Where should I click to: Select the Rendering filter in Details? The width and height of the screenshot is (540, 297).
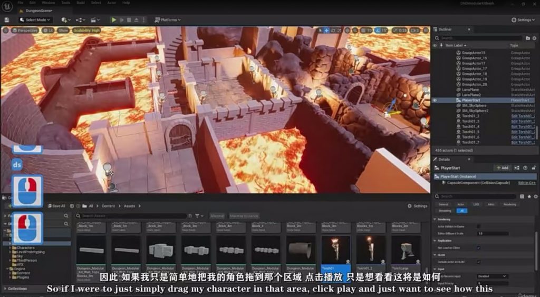click(x=510, y=204)
